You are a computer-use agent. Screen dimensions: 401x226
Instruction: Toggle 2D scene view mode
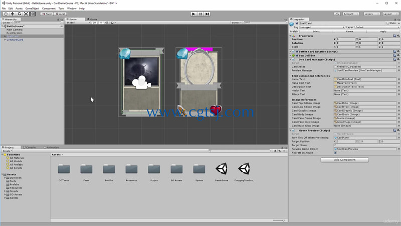[x=94, y=23]
